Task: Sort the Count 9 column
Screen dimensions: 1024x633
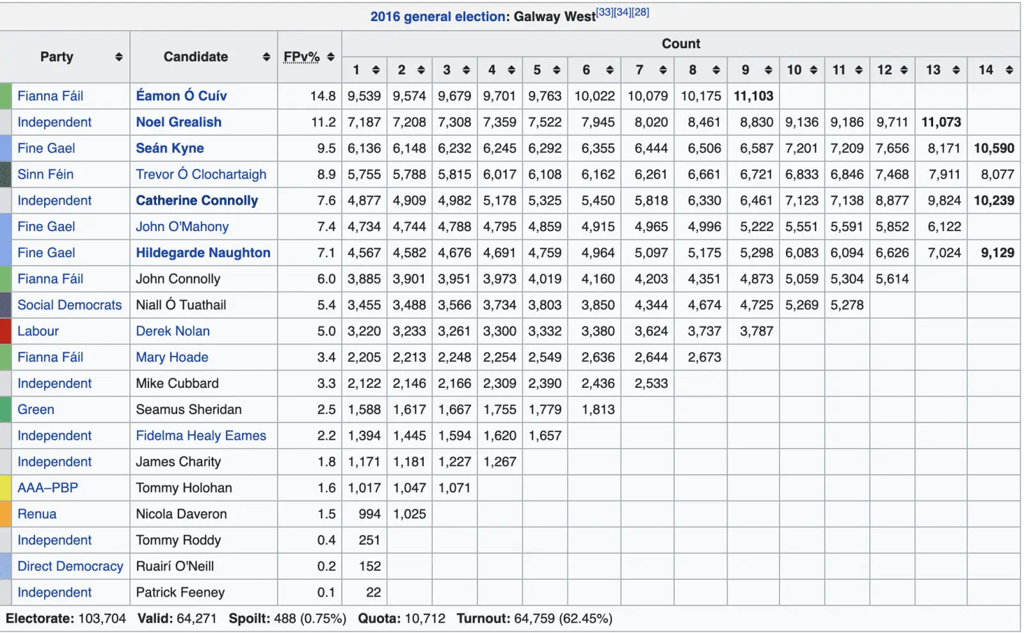Action: click(x=768, y=70)
